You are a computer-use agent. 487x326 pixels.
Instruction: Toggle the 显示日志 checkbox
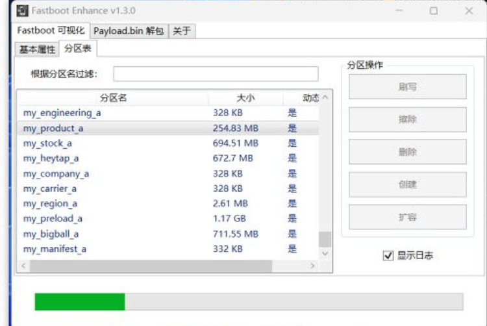(388, 255)
